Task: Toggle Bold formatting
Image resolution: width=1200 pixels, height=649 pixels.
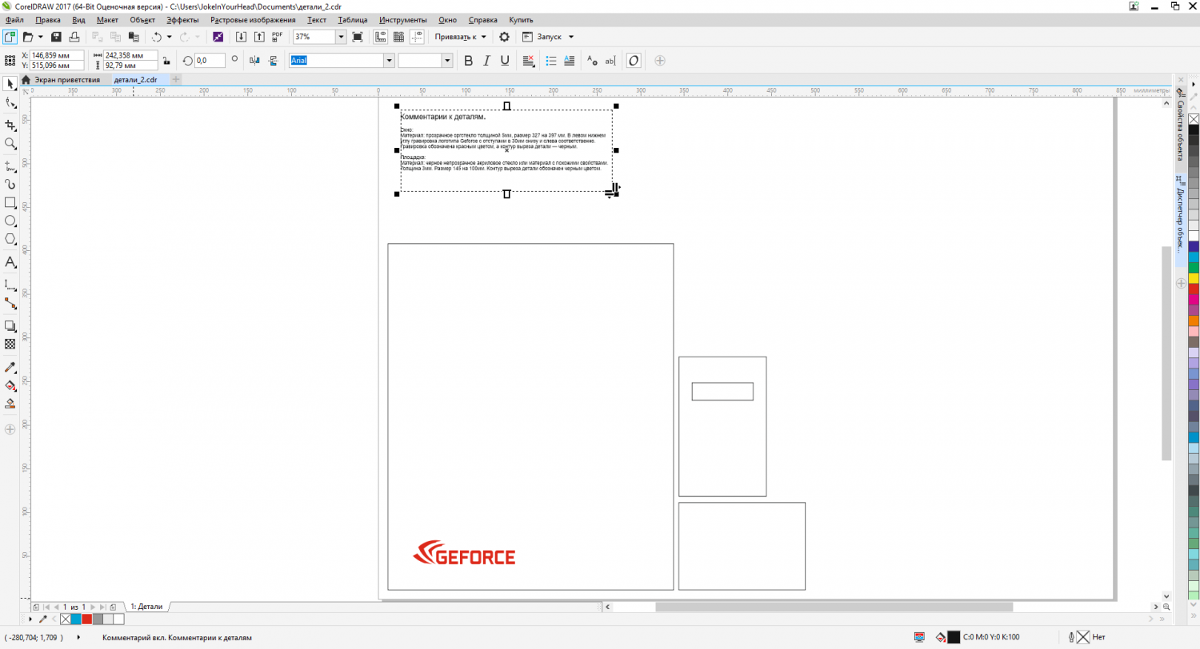Action: 469,60
